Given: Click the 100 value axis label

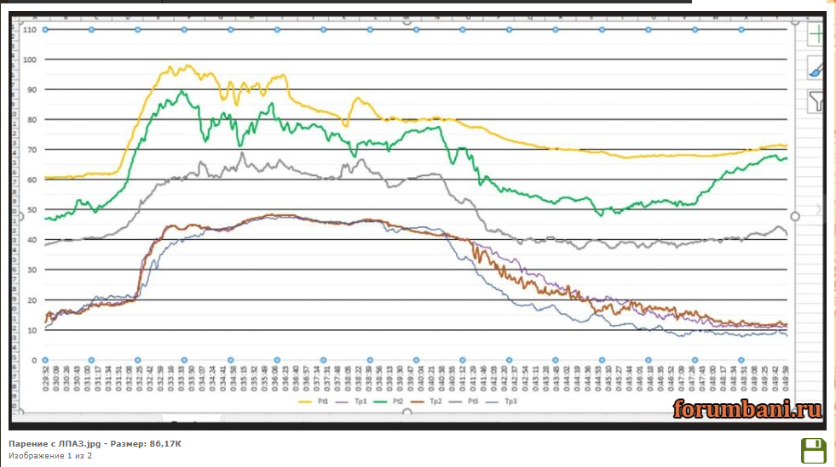Looking at the screenshot, I should (30, 60).
